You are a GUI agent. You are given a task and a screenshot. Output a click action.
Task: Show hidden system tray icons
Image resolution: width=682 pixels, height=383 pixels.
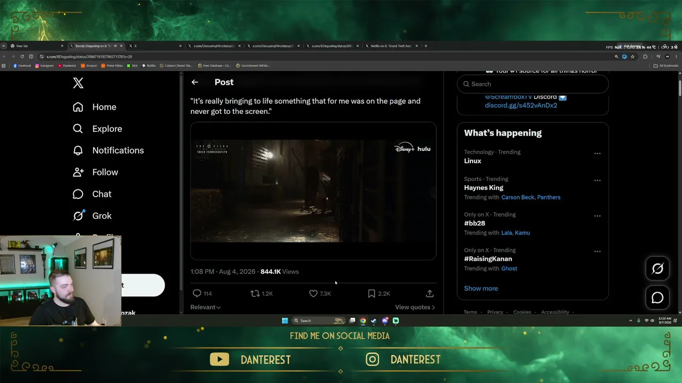pos(631,321)
